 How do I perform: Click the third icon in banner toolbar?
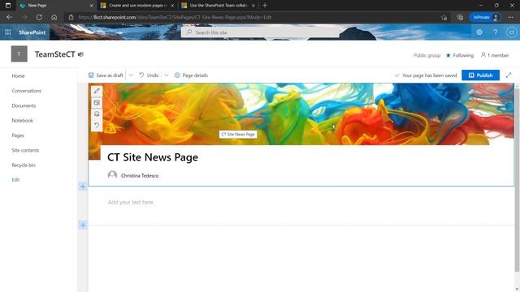click(97, 114)
